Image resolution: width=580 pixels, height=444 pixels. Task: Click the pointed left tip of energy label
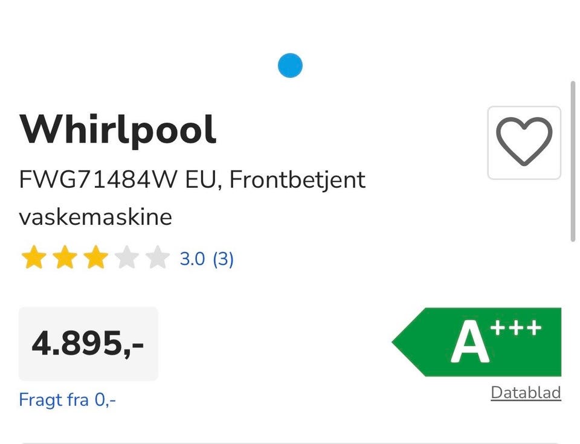(398, 343)
